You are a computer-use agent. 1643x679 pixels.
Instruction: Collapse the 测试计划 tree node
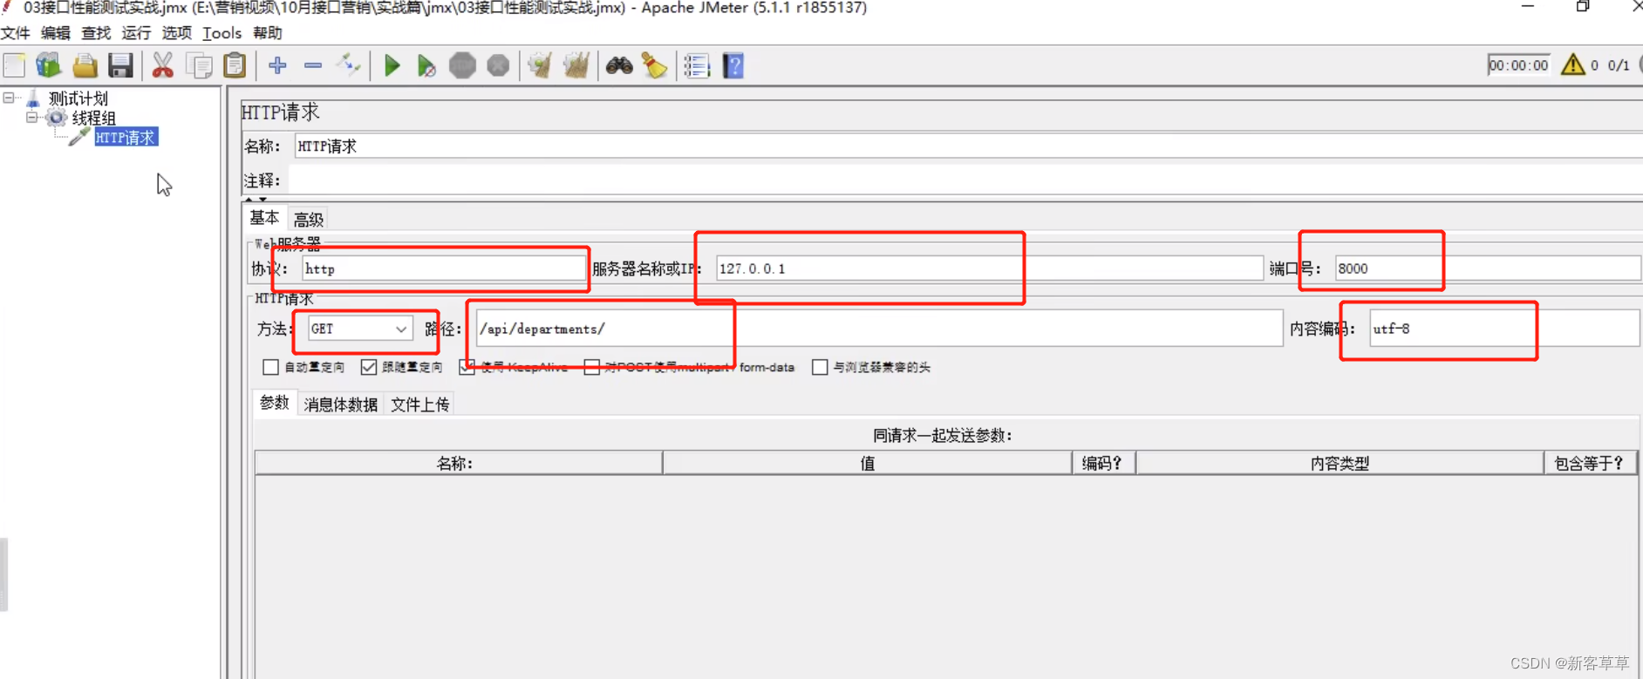coord(9,98)
